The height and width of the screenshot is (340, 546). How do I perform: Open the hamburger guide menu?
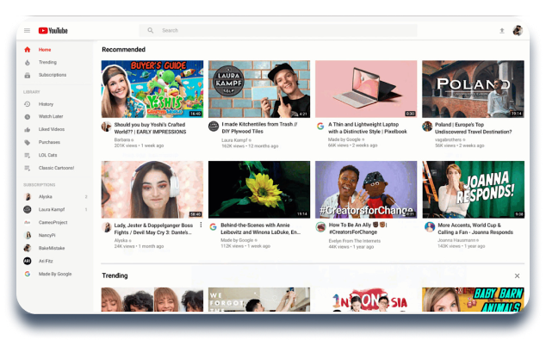tap(28, 31)
